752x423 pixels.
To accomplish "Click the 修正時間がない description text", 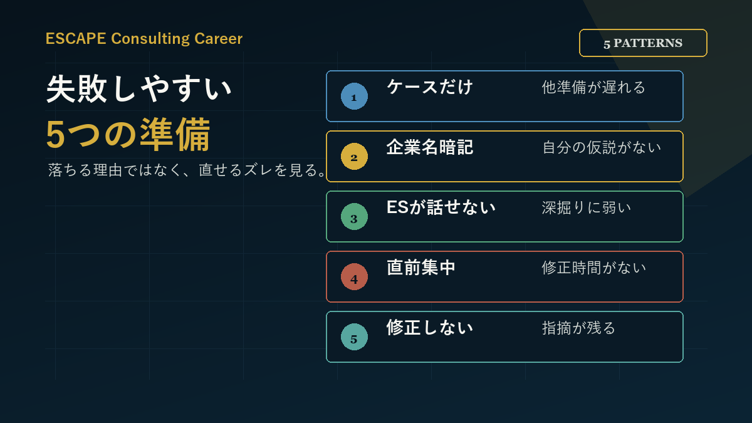I will [593, 268].
